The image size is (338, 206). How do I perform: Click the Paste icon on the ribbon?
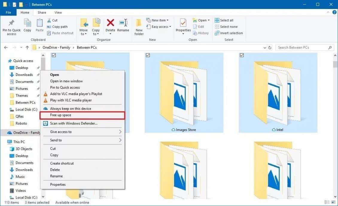pos(39,25)
